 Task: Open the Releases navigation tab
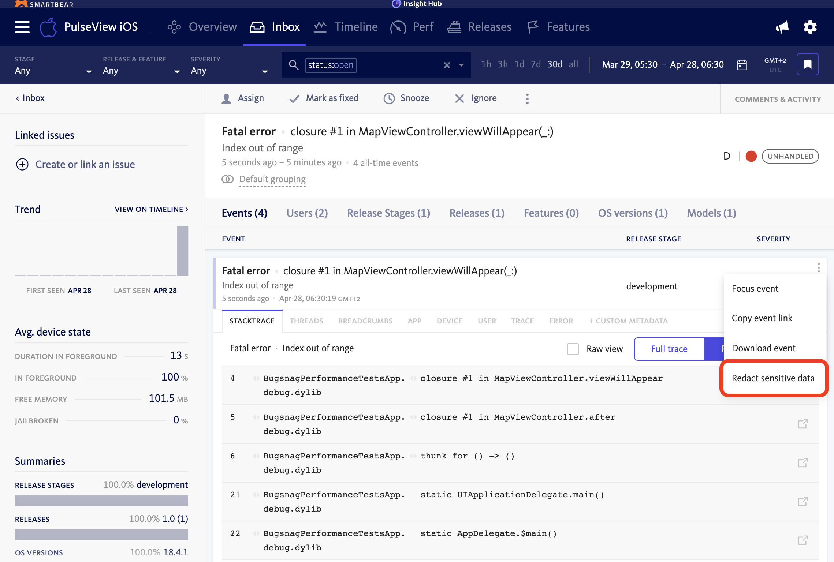click(x=479, y=27)
